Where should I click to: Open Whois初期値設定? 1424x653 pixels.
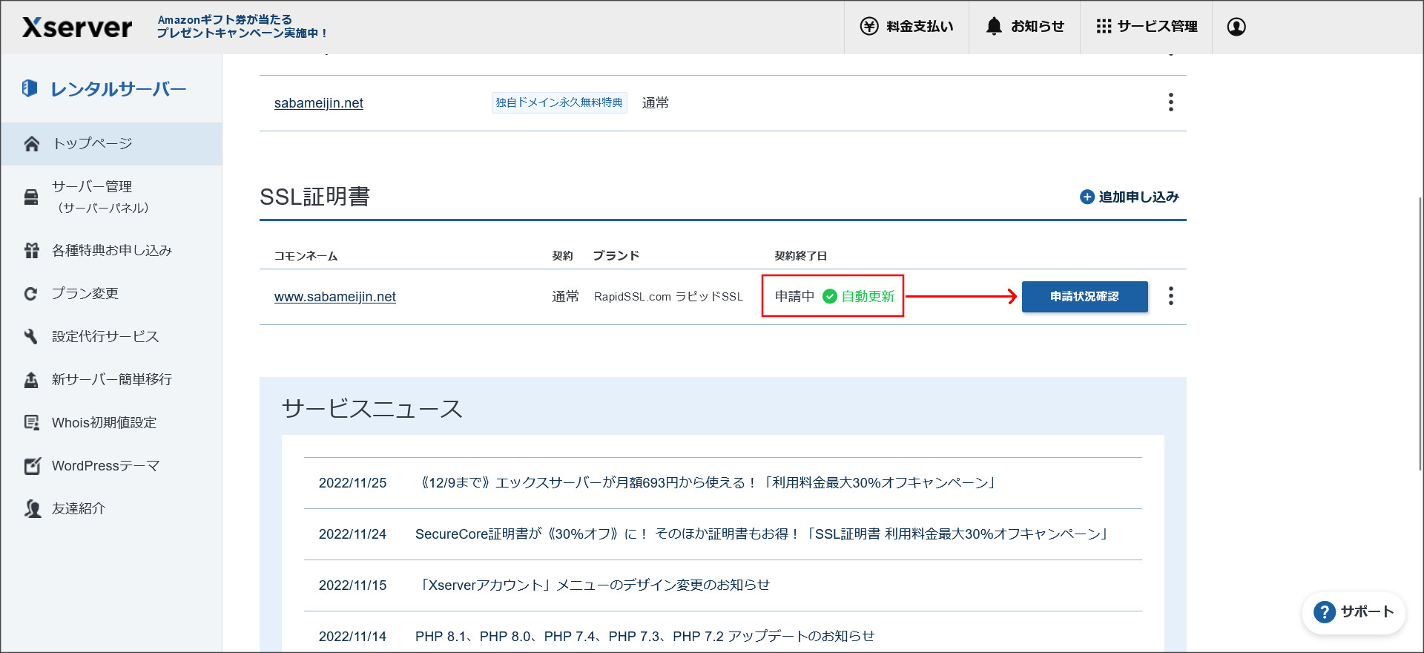(x=111, y=423)
